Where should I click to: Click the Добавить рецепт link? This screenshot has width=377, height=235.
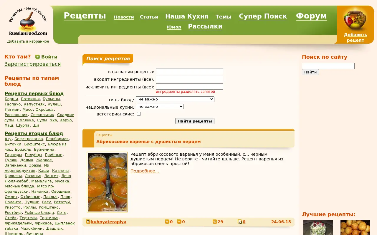pyautogui.click(x=355, y=37)
